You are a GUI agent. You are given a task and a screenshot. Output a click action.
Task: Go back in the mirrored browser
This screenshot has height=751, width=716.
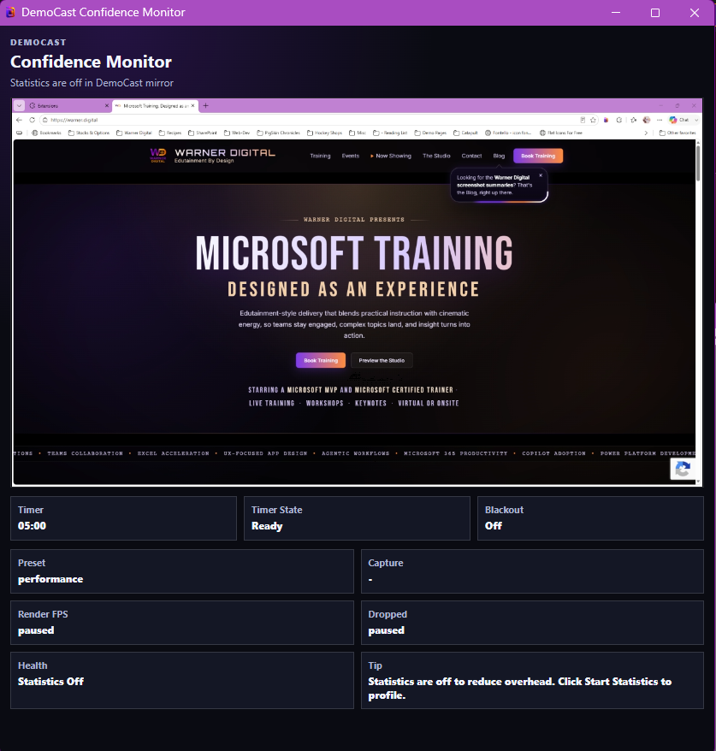[19, 120]
